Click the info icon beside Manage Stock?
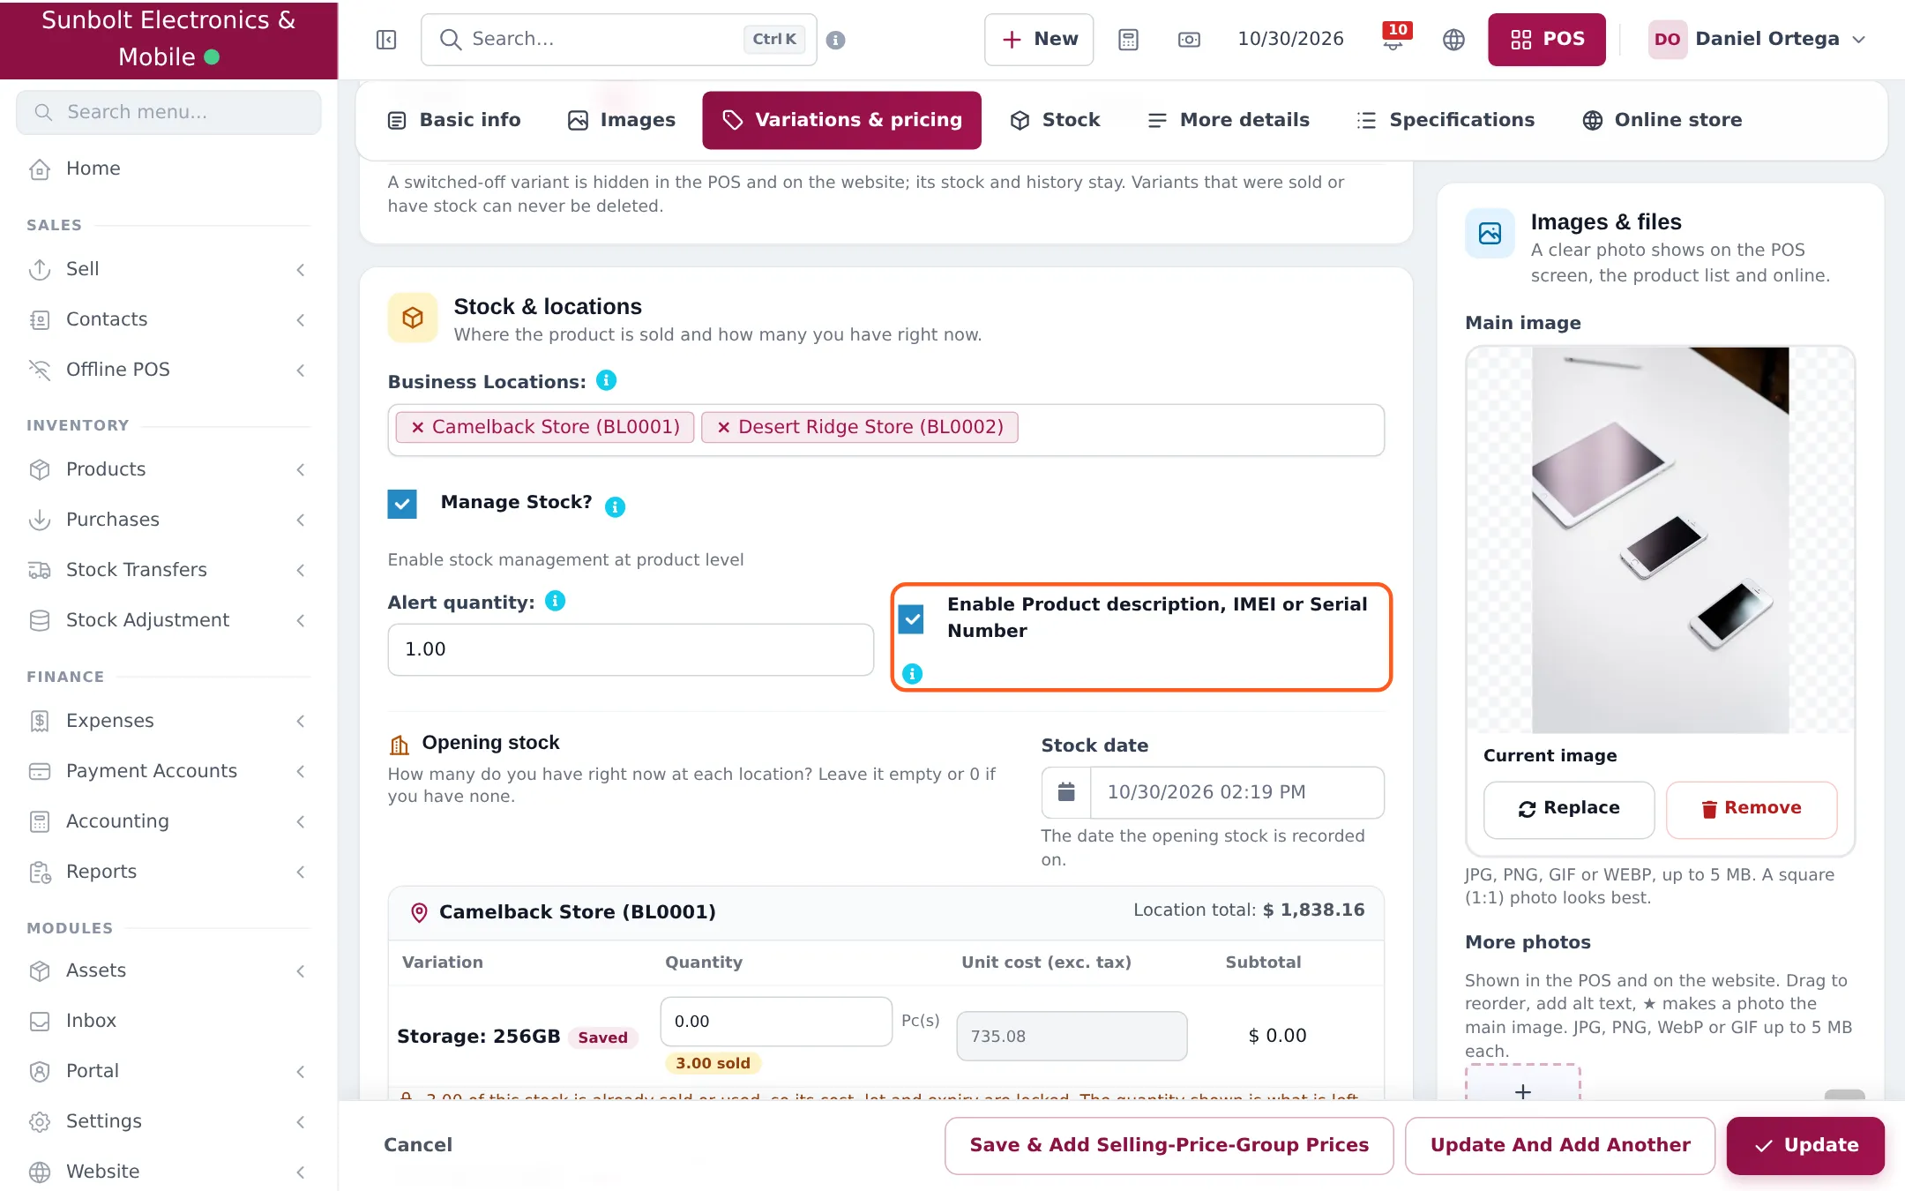The image size is (1905, 1191). click(x=615, y=506)
